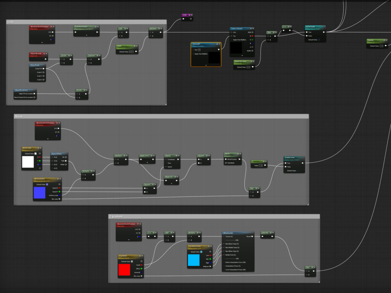Screen dimensions: 391x293
Task: Click the Result output pin of 3PointLevels
Action: click(x=252, y=237)
